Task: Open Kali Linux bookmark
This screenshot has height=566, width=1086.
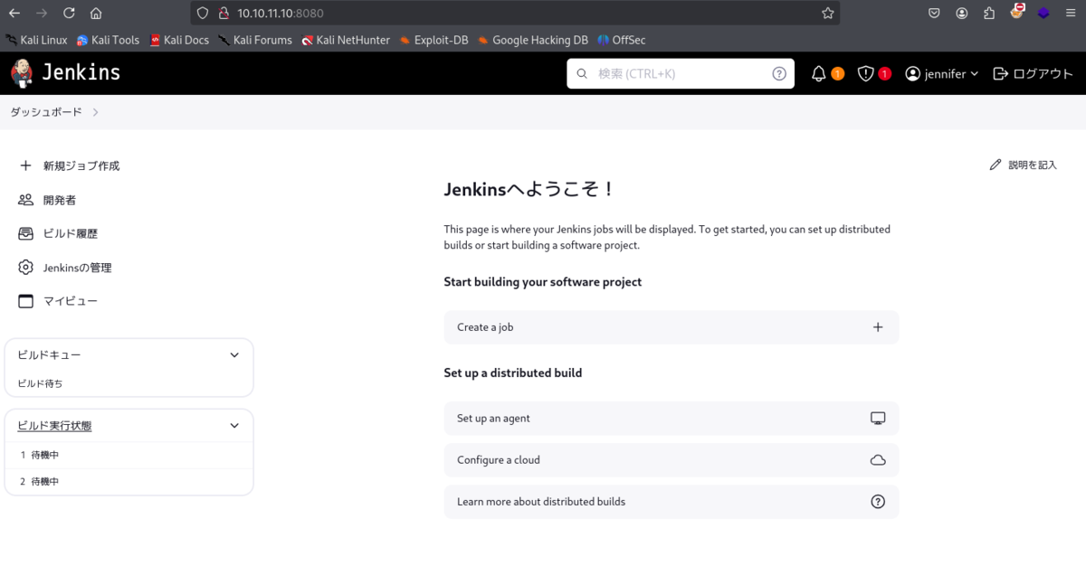Action: [x=36, y=40]
